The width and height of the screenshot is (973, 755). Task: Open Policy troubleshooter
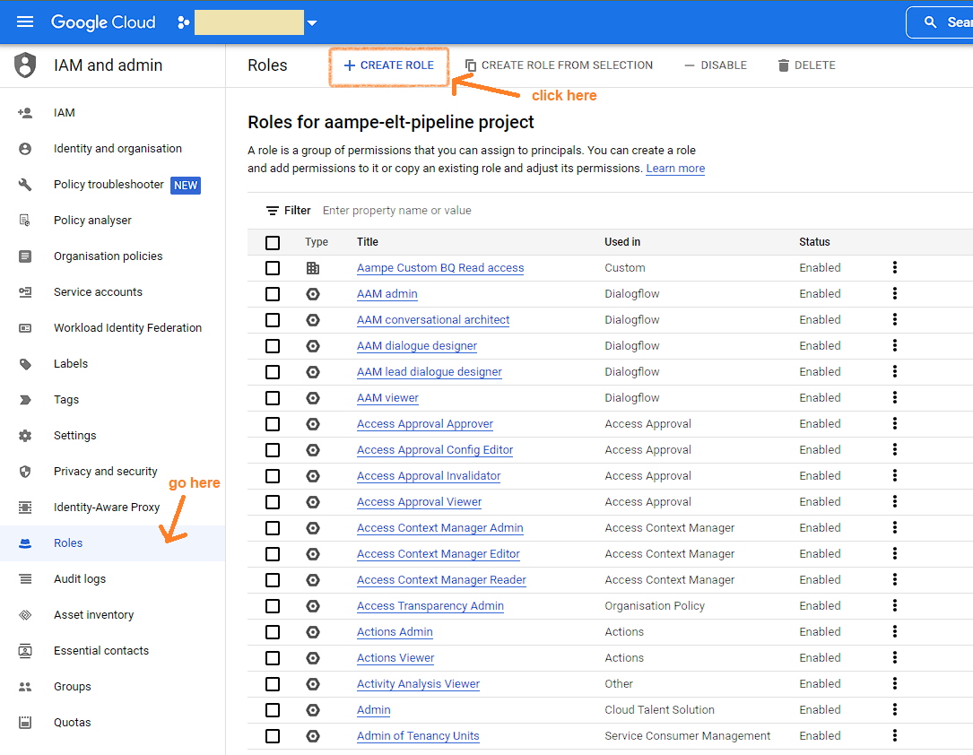tap(109, 185)
